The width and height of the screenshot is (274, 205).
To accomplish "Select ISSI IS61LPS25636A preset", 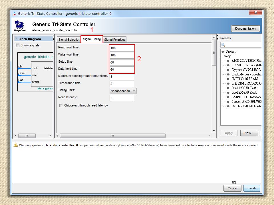I will [246, 83].
